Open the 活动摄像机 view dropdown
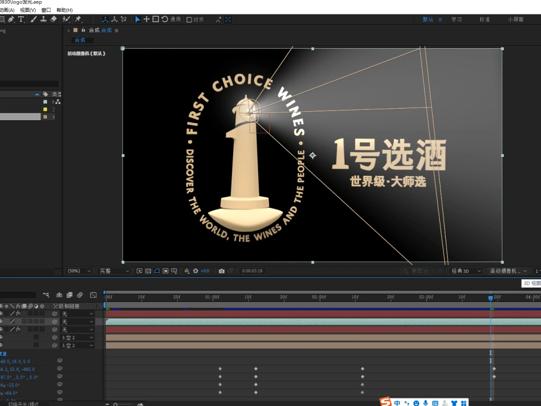Screen dimensions: 541x406 (507, 271)
